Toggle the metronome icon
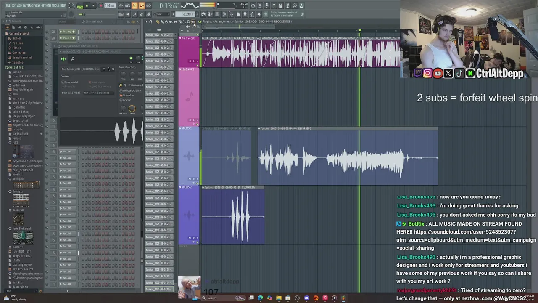The height and width of the screenshot is (303, 538). click(121, 6)
